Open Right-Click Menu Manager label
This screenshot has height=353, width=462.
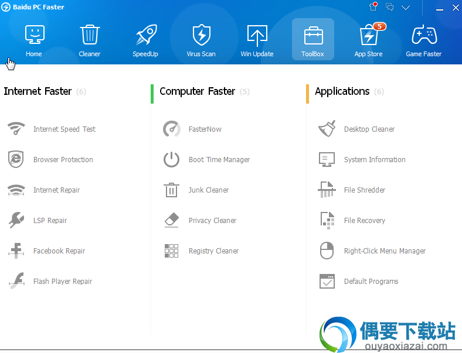pos(385,251)
